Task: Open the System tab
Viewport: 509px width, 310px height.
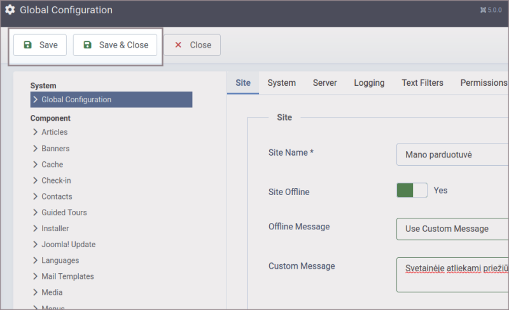Action: 281,83
